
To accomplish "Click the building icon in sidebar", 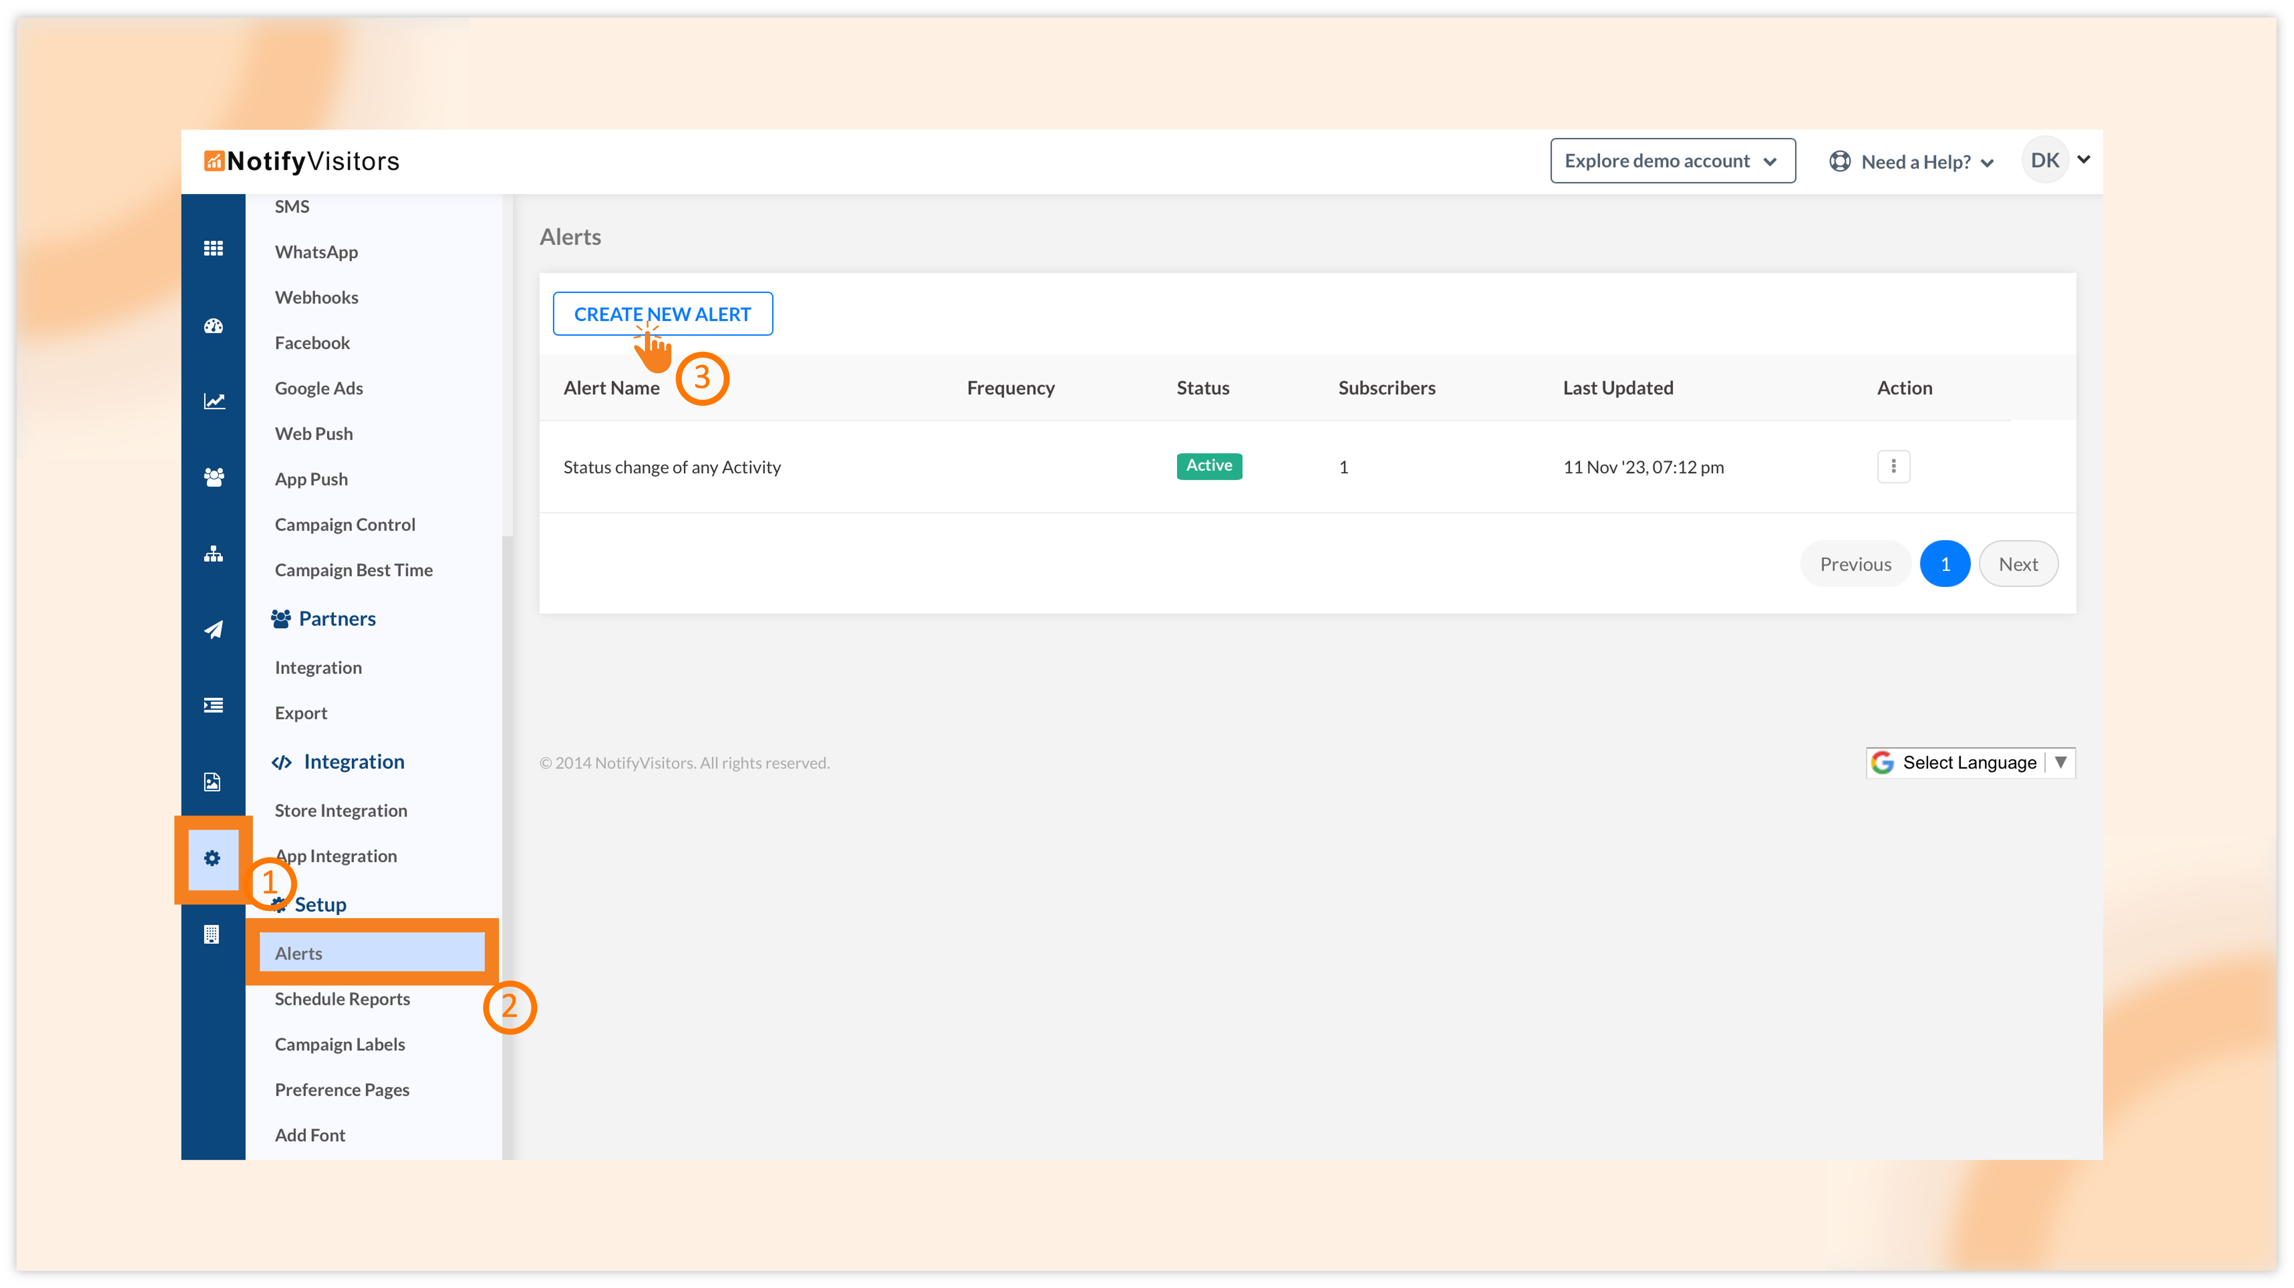I will (212, 935).
